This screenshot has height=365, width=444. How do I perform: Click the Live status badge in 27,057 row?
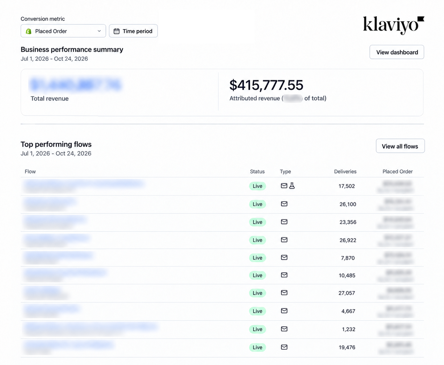coord(257,293)
